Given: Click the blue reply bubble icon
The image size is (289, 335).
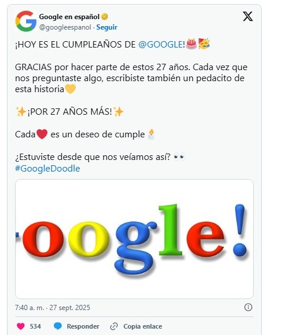Looking at the screenshot, I should click(58, 326).
